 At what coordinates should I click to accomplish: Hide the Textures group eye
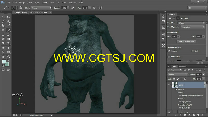[x=176, y=89]
